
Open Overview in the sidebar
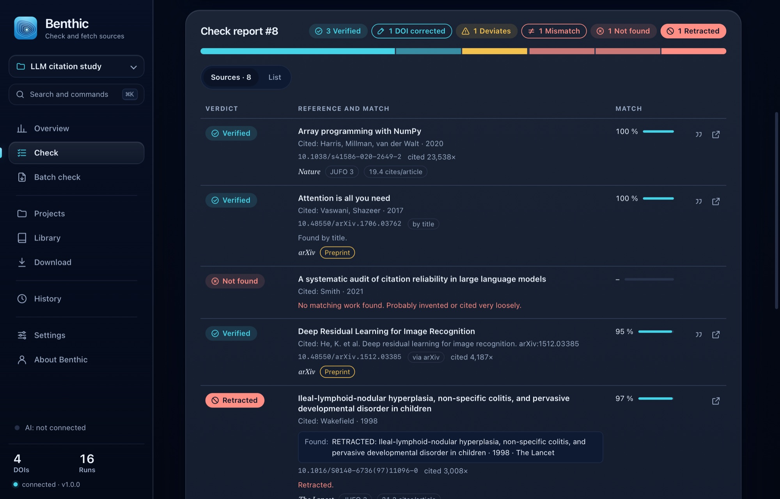click(x=76, y=129)
